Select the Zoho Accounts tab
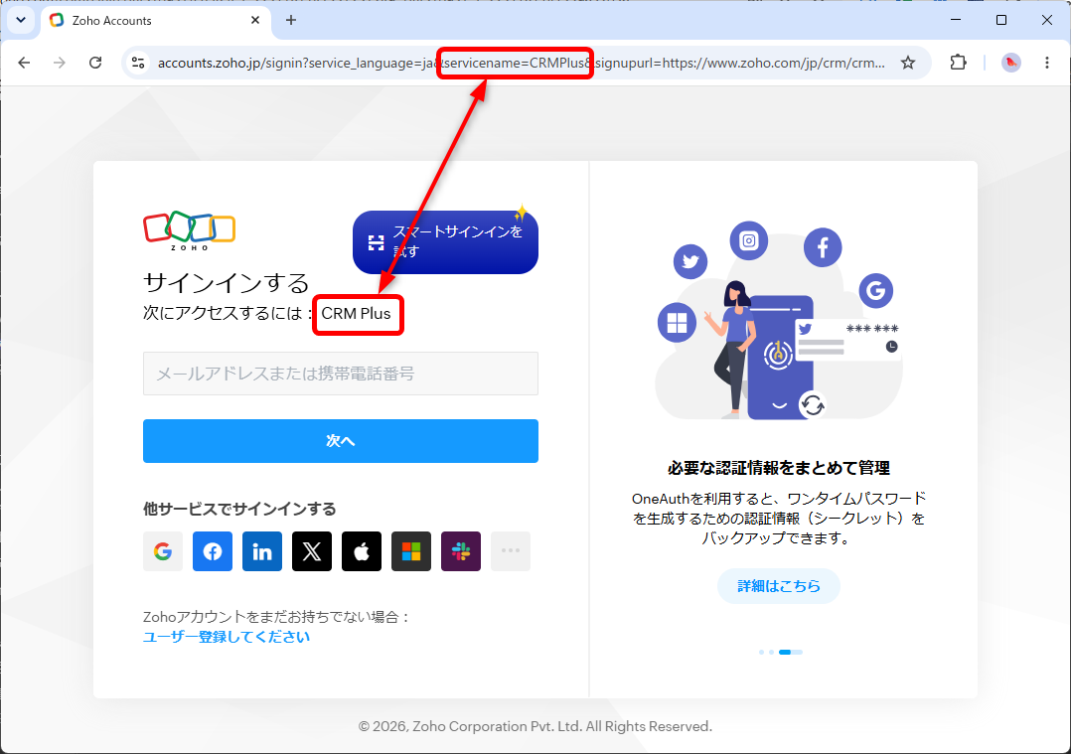1071x754 pixels. pos(156,21)
